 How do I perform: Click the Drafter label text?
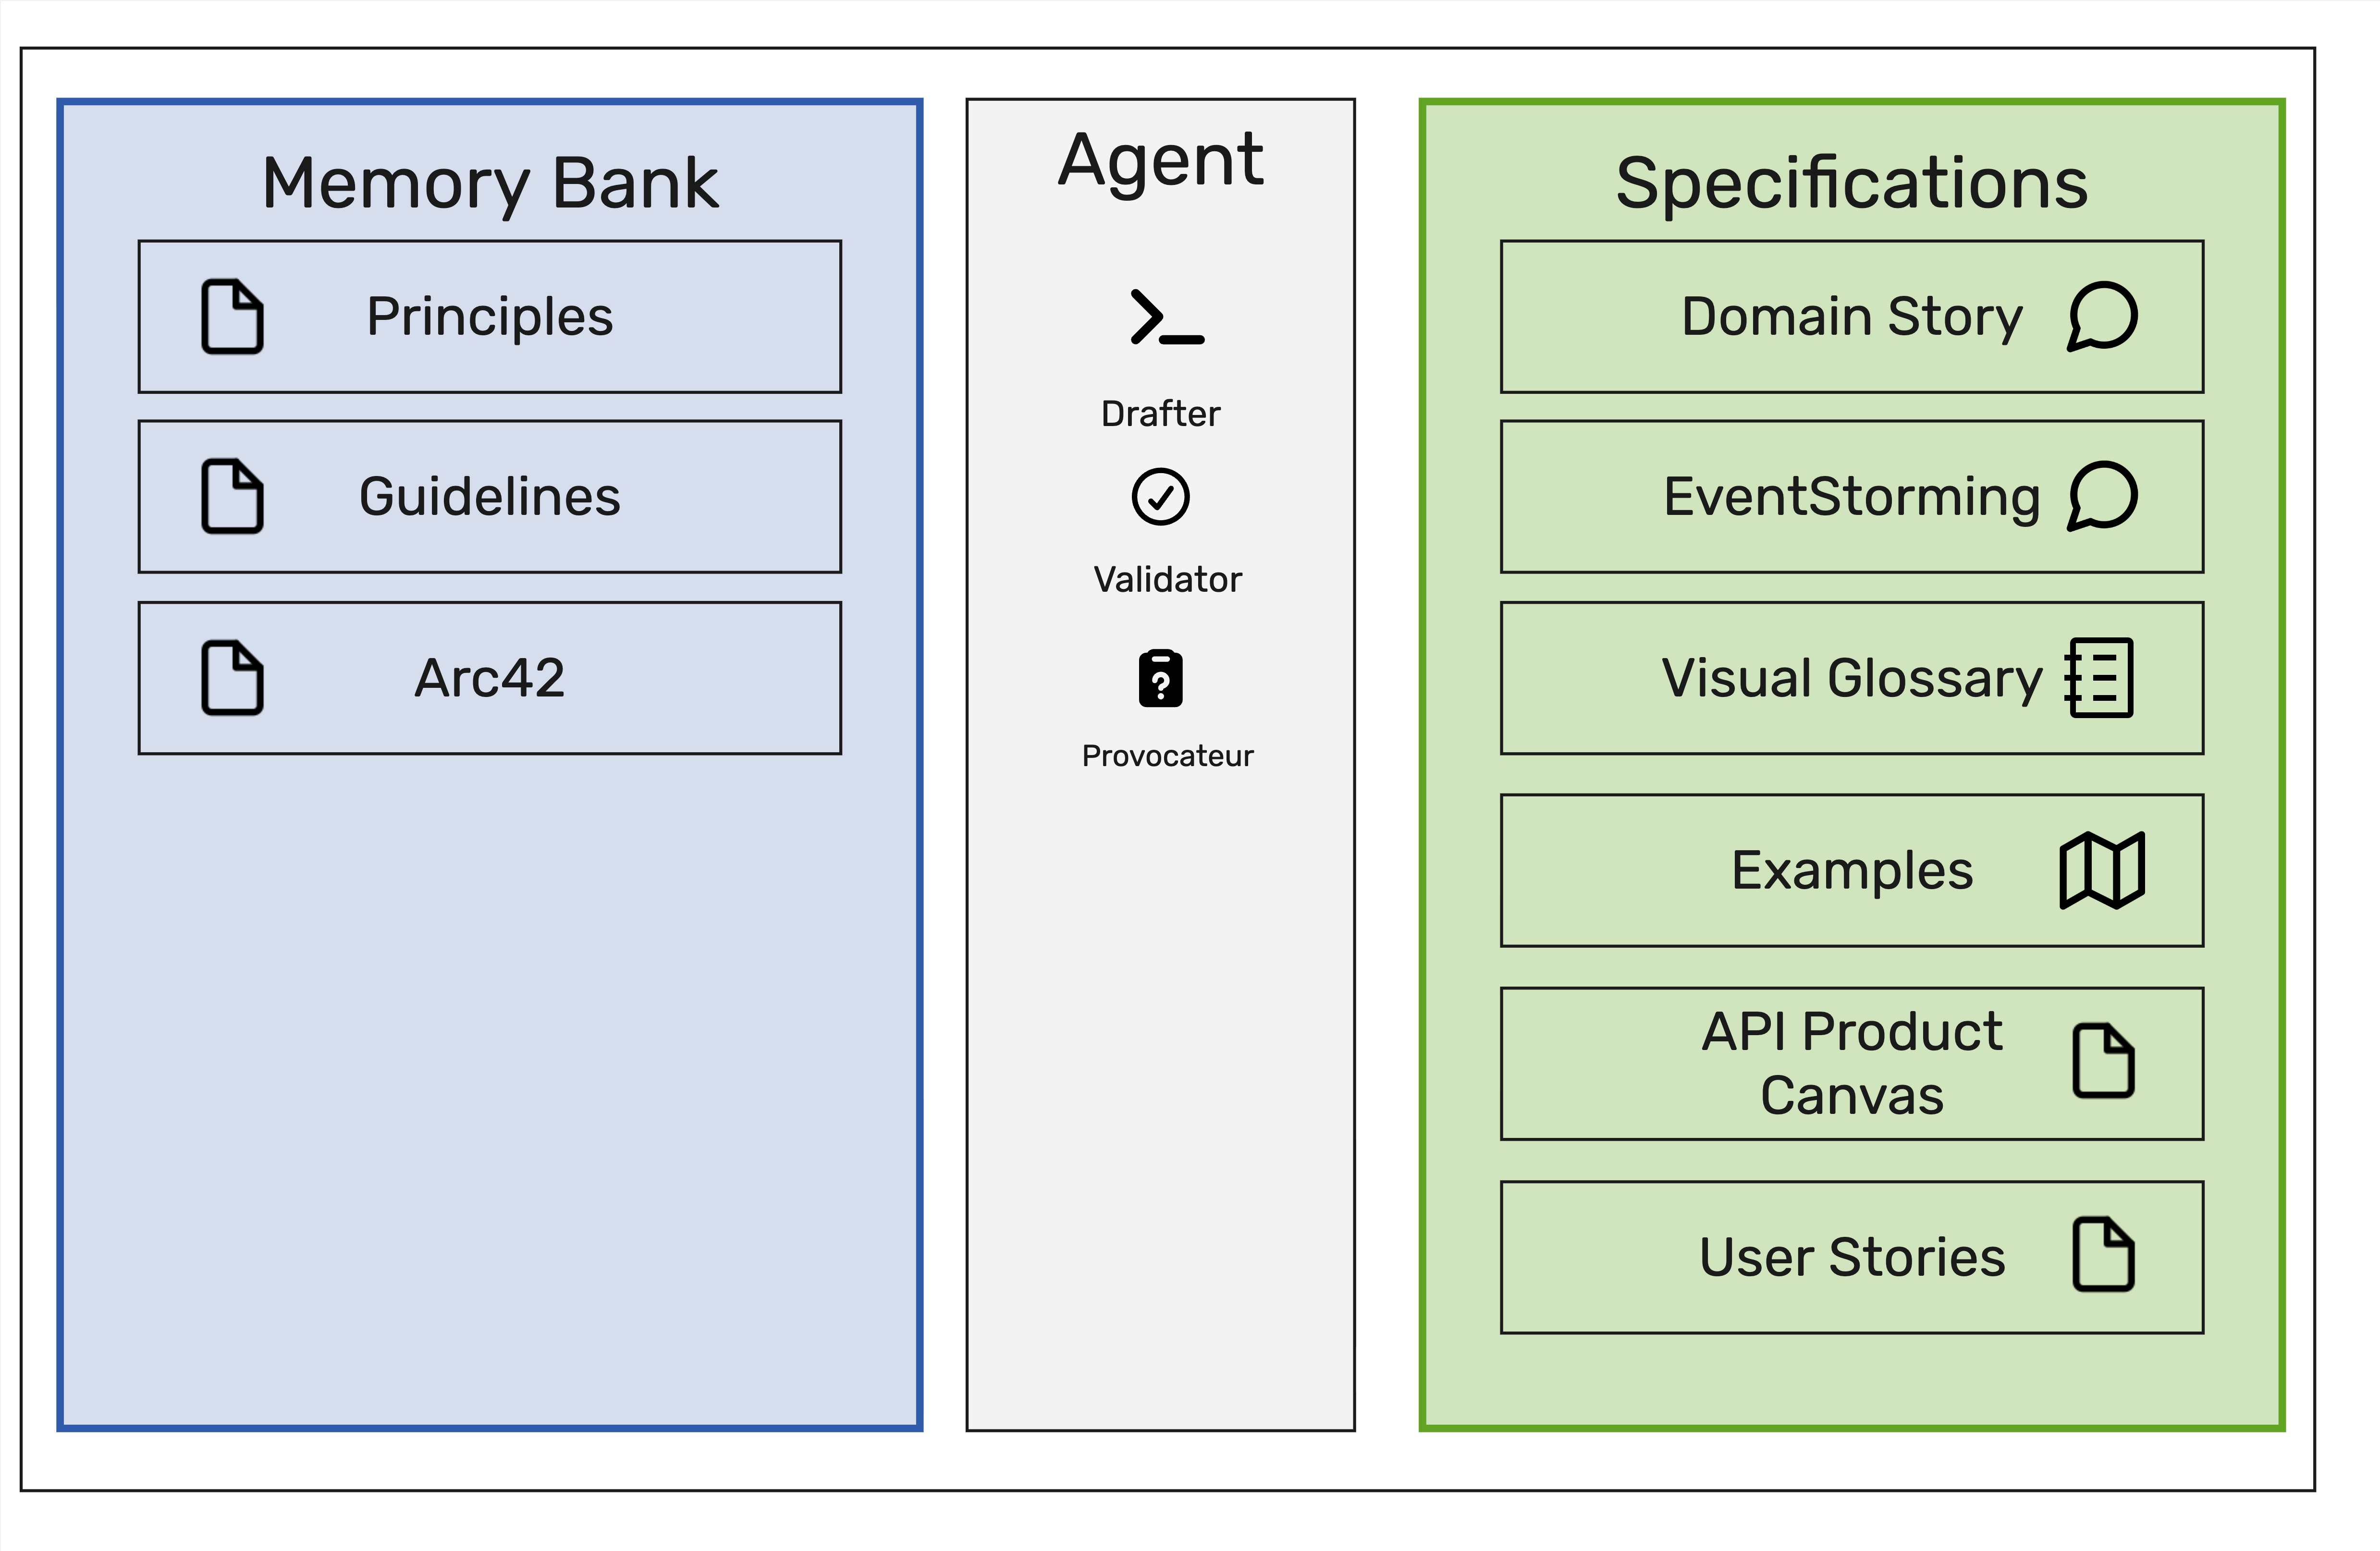click(1160, 413)
